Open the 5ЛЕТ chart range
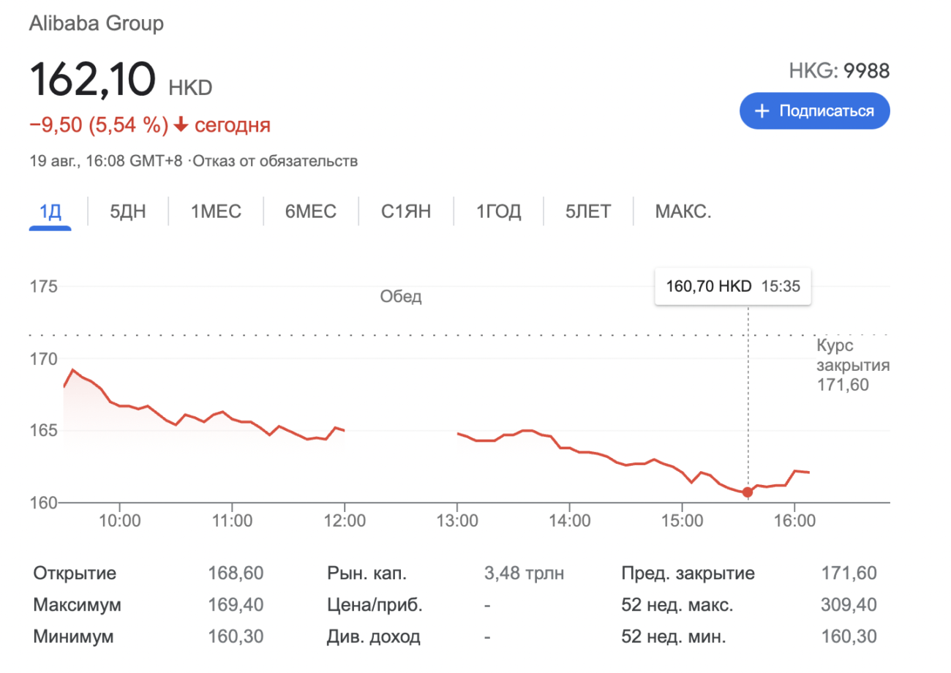Image resolution: width=951 pixels, height=673 pixels. tap(588, 212)
